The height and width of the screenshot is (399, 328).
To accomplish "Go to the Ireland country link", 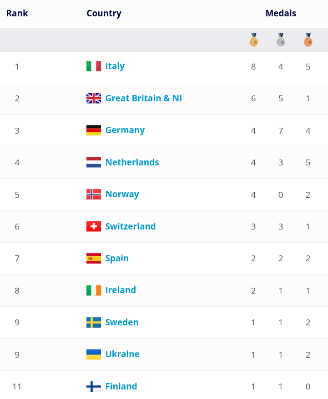I will point(121,290).
